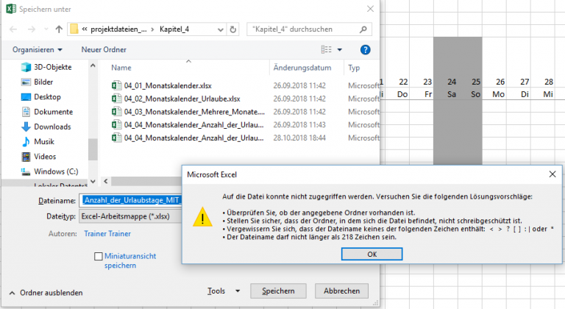
Task: Go back with the left arrow
Action: pyautogui.click(x=13, y=29)
